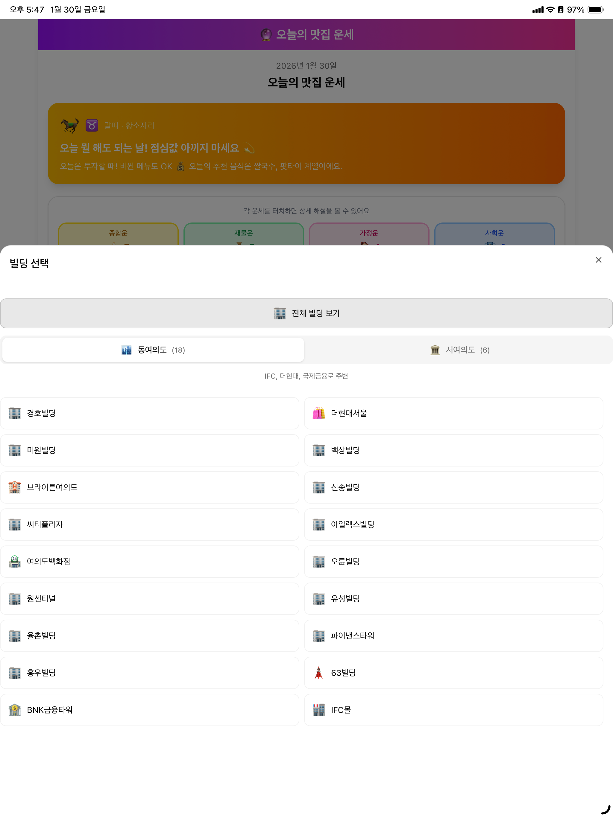
Task: Pick the 유성빌딩 building text
Action: [x=345, y=599]
